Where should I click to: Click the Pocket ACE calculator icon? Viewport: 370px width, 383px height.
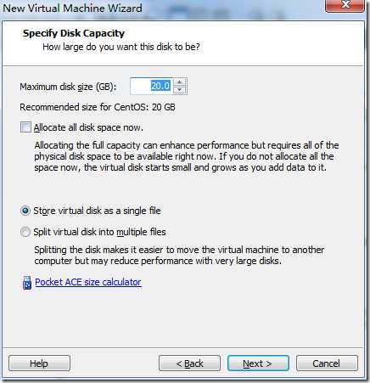tap(27, 283)
